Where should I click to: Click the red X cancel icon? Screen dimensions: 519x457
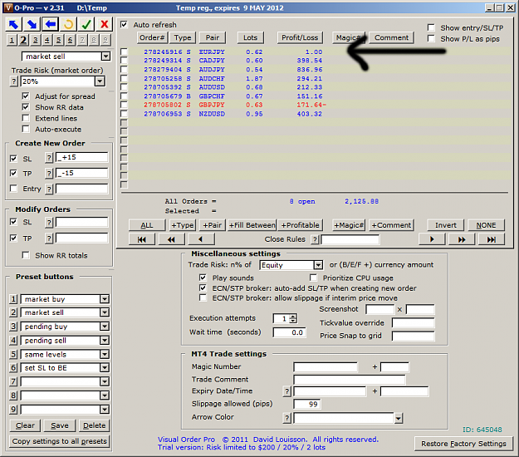pos(105,24)
